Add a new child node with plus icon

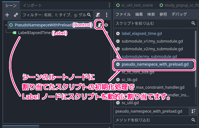click(x=7, y=15)
